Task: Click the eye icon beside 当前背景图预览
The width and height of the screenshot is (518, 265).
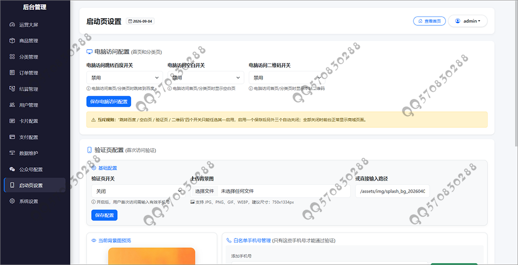Action: (x=94, y=241)
